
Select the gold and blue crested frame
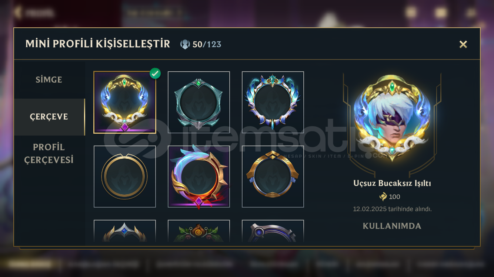point(273,177)
